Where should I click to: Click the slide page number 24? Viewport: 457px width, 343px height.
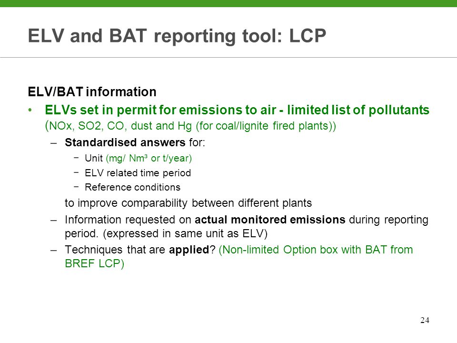coord(425,320)
